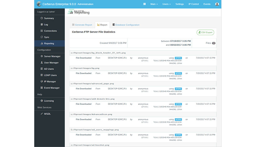Viewport: 255px width, 147px height.
Task: Click the ad-boxshot.png file path row
Action: coord(143,145)
